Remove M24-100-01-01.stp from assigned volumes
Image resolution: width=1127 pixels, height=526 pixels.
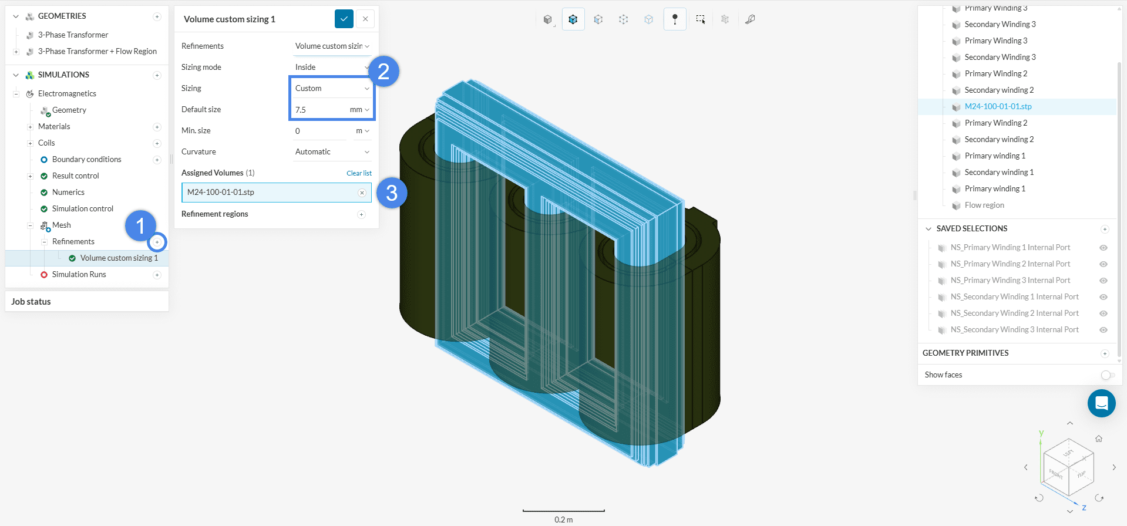click(x=362, y=193)
